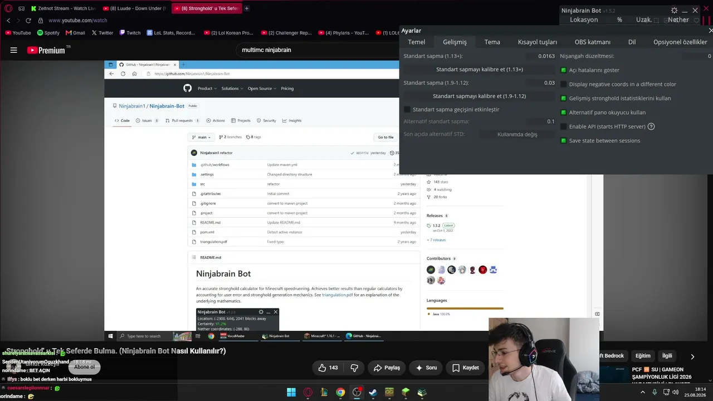Switch to Zeitnot Stream browser tab

(x=63, y=8)
